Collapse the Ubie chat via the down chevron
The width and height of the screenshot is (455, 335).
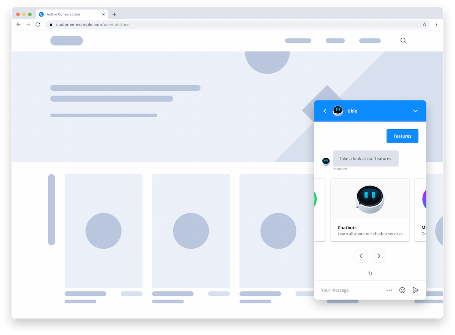[x=415, y=110]
